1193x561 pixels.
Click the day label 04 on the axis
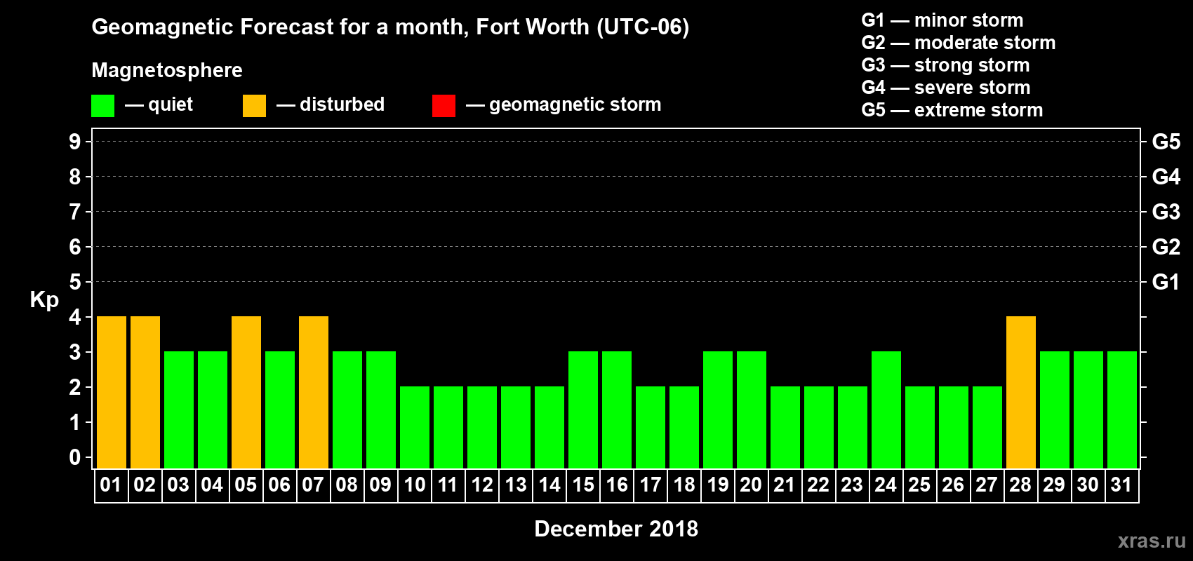pyautogui.click(x=212, y=485)
